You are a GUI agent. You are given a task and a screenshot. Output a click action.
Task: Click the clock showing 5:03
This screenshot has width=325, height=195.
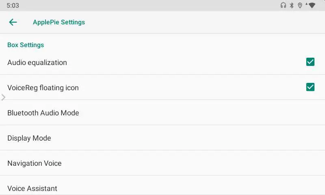pos(13,6)
